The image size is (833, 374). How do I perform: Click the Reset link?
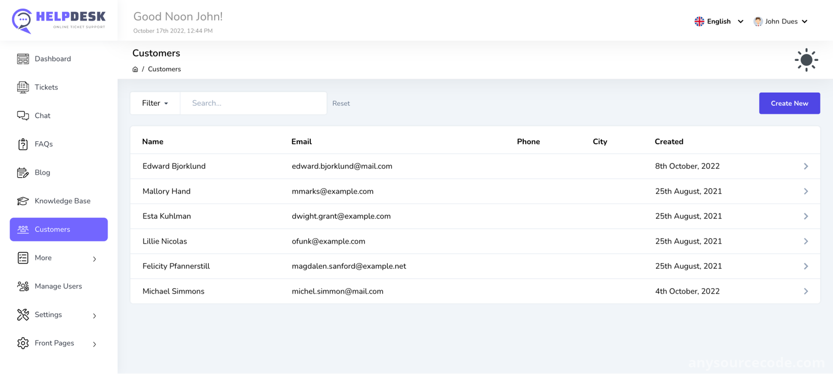click(x=341, y=103)
